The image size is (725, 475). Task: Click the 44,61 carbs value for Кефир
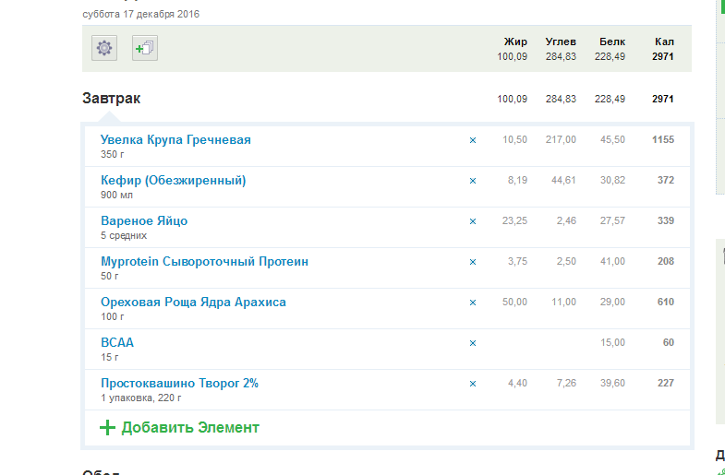coord(563,181)
